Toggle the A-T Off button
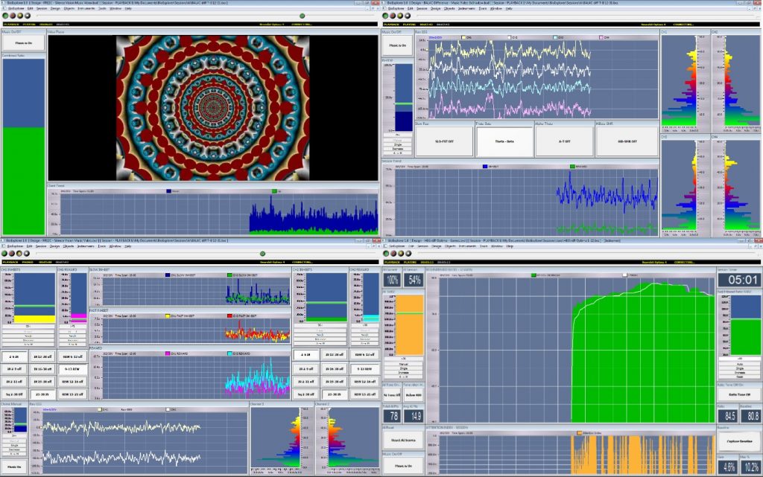 (x=564, y=140)
